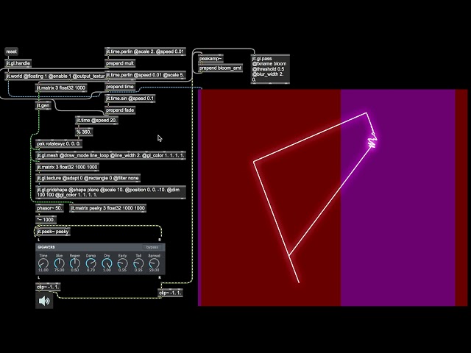Click the reset message box
The height and width of the screenshot is (353, 471).
[x=12, y=51]
